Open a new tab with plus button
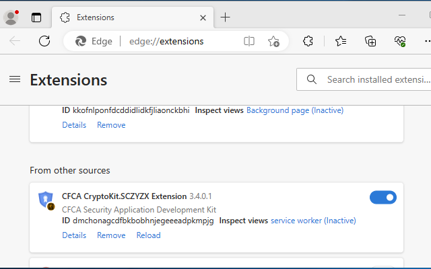 225,17
